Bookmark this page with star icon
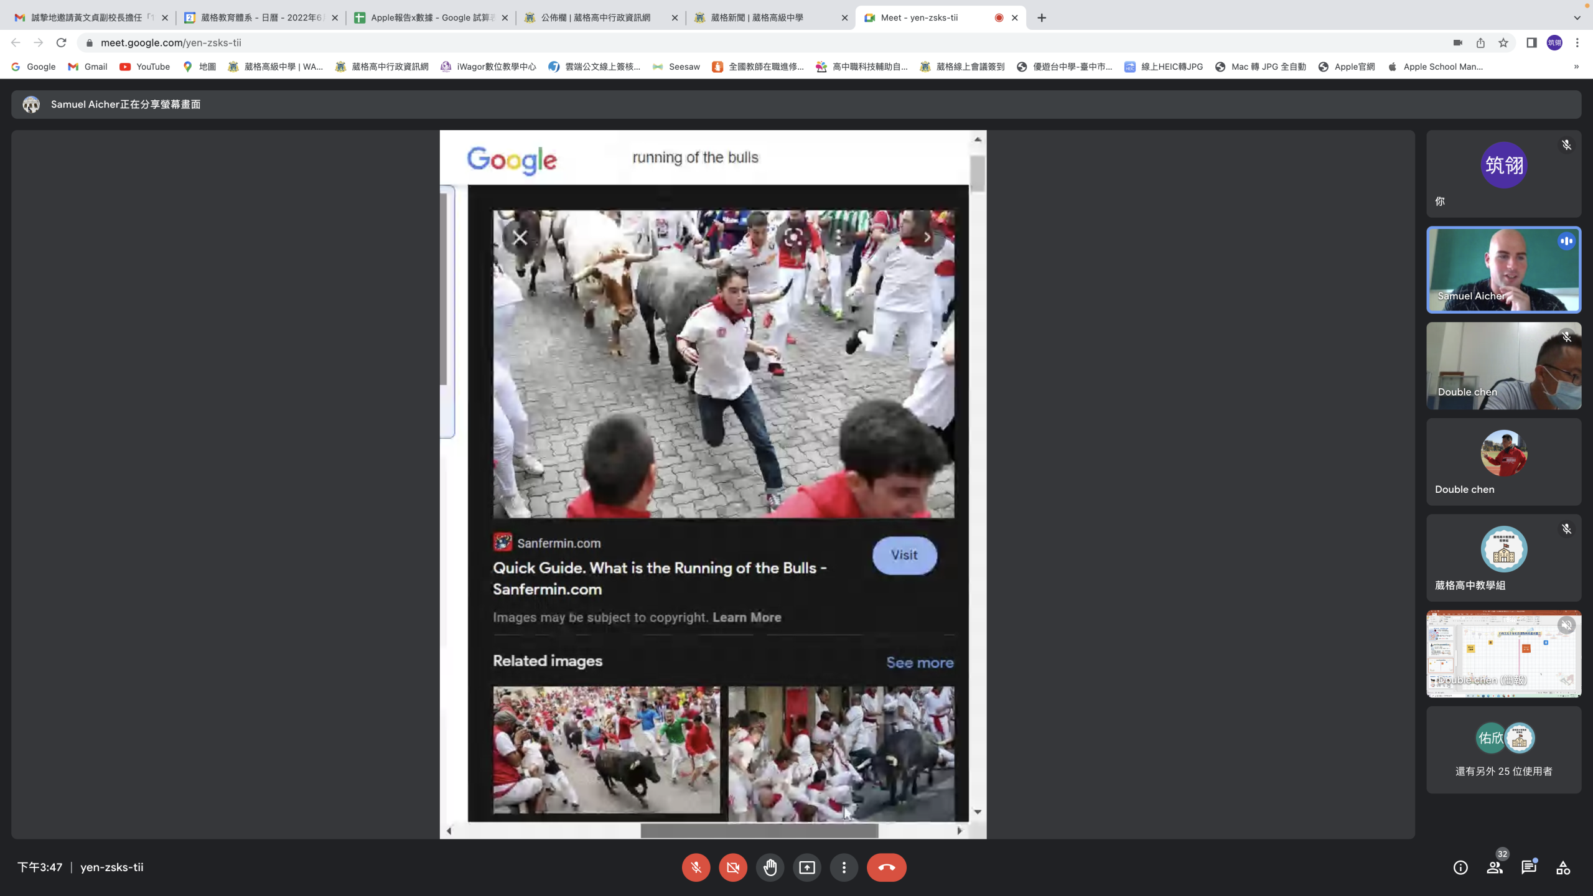Screen dimensions: 1593x896 [x=1503, y=42]
